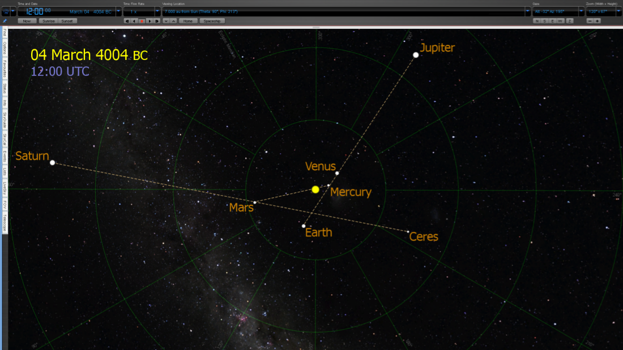623x350 pixels.
Task: Open the tool selection dropdown arrow
Action: click(x=13, y=11)
